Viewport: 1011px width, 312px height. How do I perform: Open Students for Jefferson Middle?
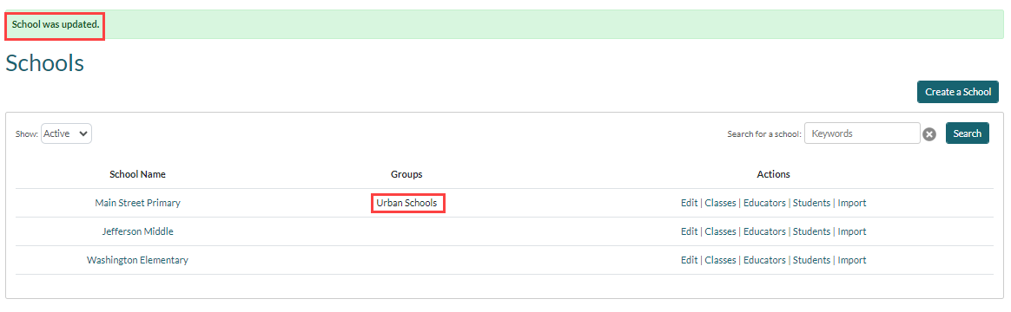tap(812, 231)
